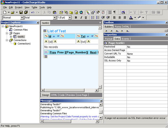Toggle the Messages clipboard-check icon
The width and height of the screenshot is (168, 128).
[103, 13]
